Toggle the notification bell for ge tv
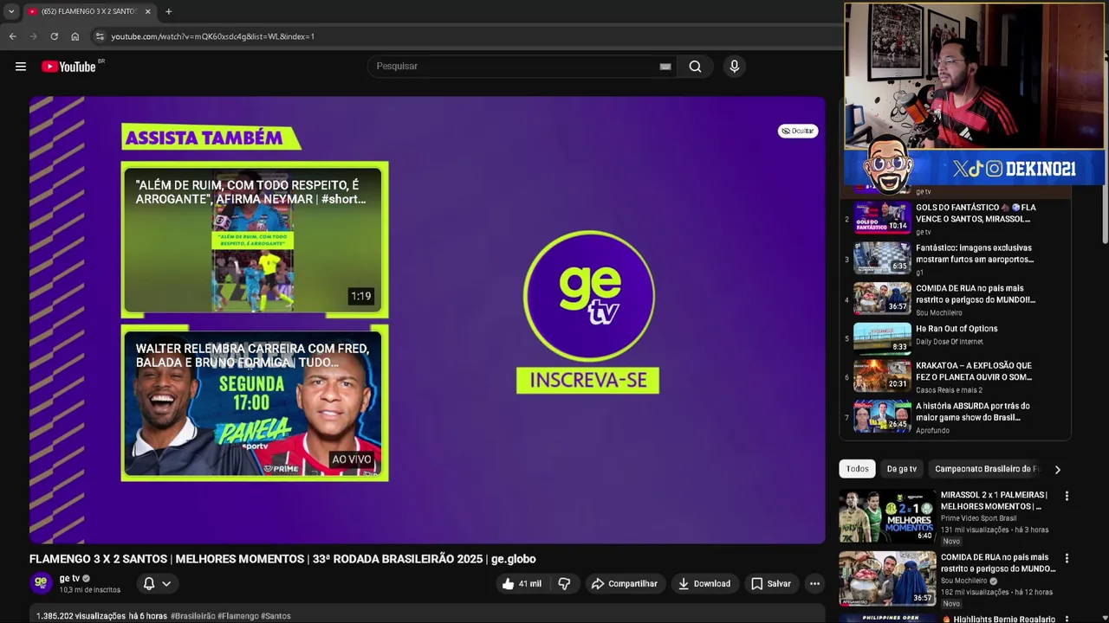 [149, 583]
